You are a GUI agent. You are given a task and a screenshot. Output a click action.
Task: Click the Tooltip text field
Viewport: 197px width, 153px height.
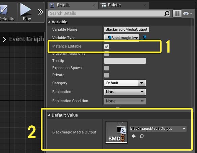click(125, 61)
